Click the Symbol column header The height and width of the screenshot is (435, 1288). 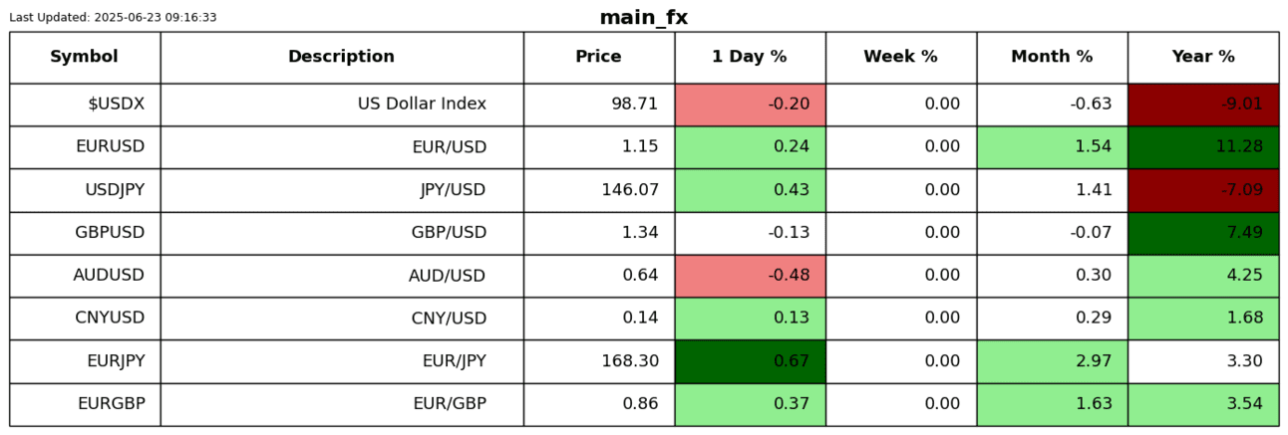tap(85, 57)
